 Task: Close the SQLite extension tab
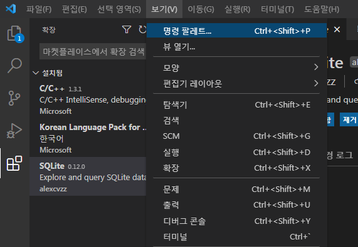[337, 29]
